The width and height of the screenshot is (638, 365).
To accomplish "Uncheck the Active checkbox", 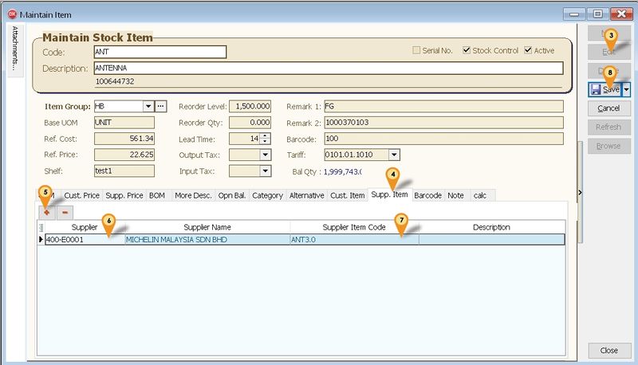I will coord(528,51).
